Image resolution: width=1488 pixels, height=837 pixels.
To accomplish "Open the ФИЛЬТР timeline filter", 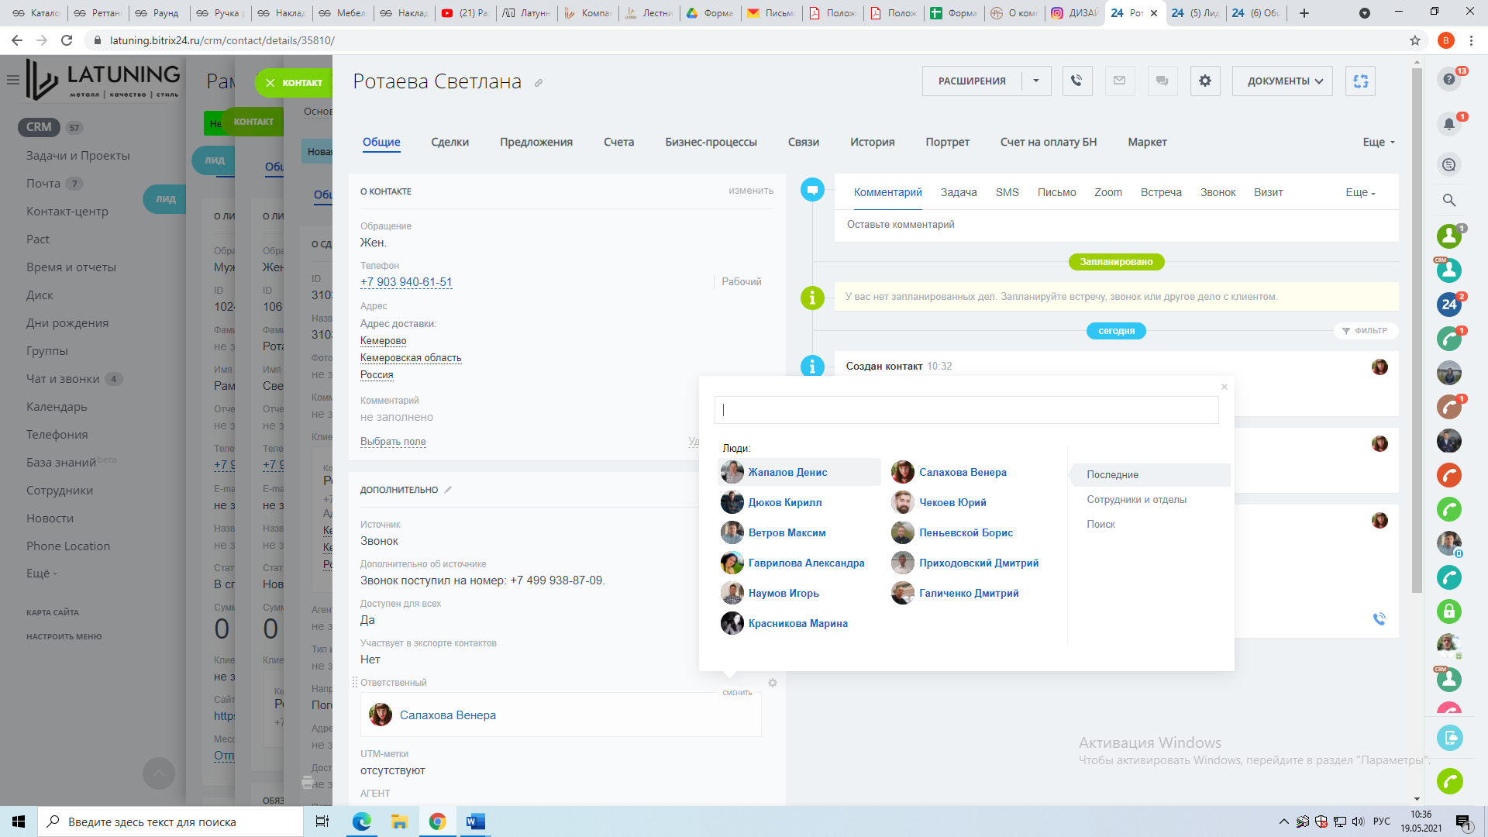I will (x=1365, y=331).
